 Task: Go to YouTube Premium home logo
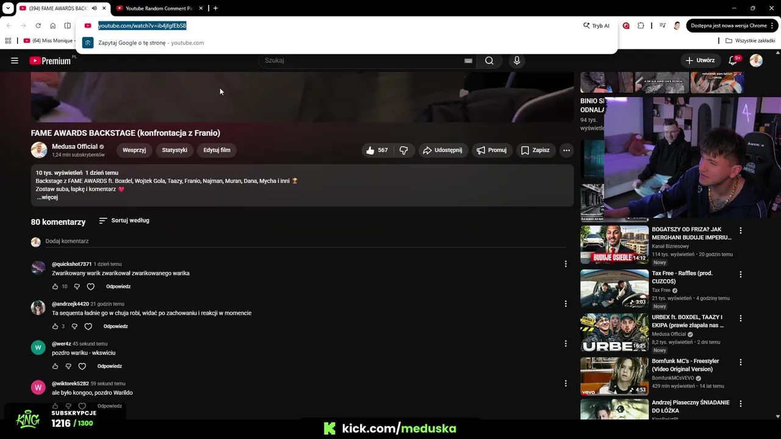pyautogui.click(x=50, y=60)
